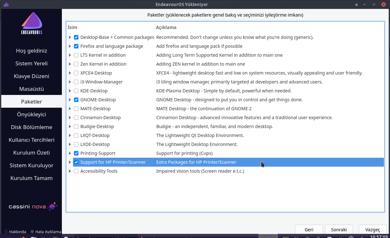Click Sonraki to continue
390x238 pixels.
[339, 230]
